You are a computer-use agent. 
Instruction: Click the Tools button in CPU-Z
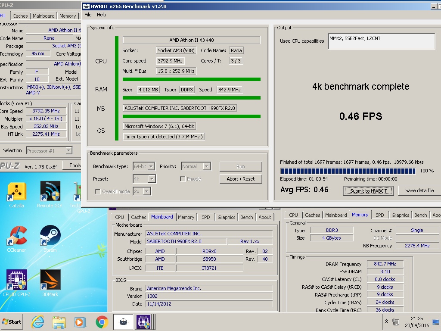pos(72,165)
